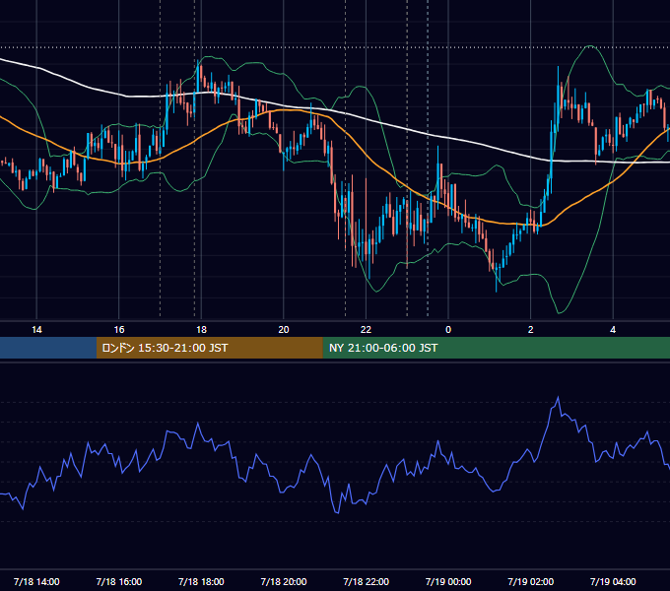Click the NY 21:00-06:00 JST session bar
670x591 pixels.
point(496,348)
